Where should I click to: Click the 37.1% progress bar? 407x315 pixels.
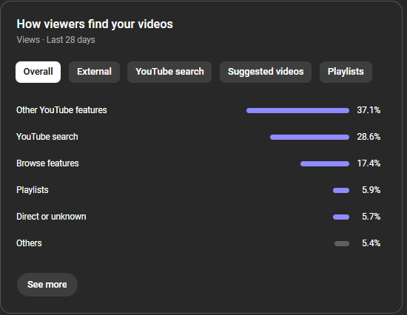(x=297, y=111)
